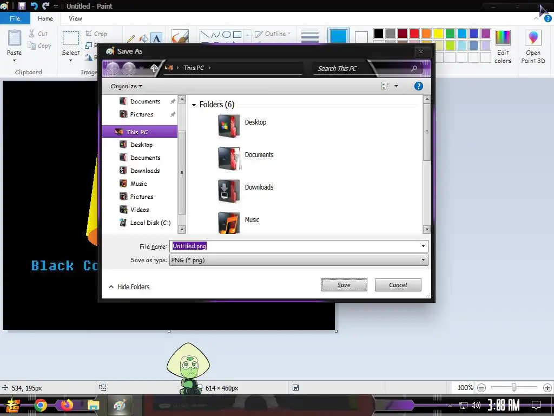Pick the yellow color swatch

[x=438, y=34]
